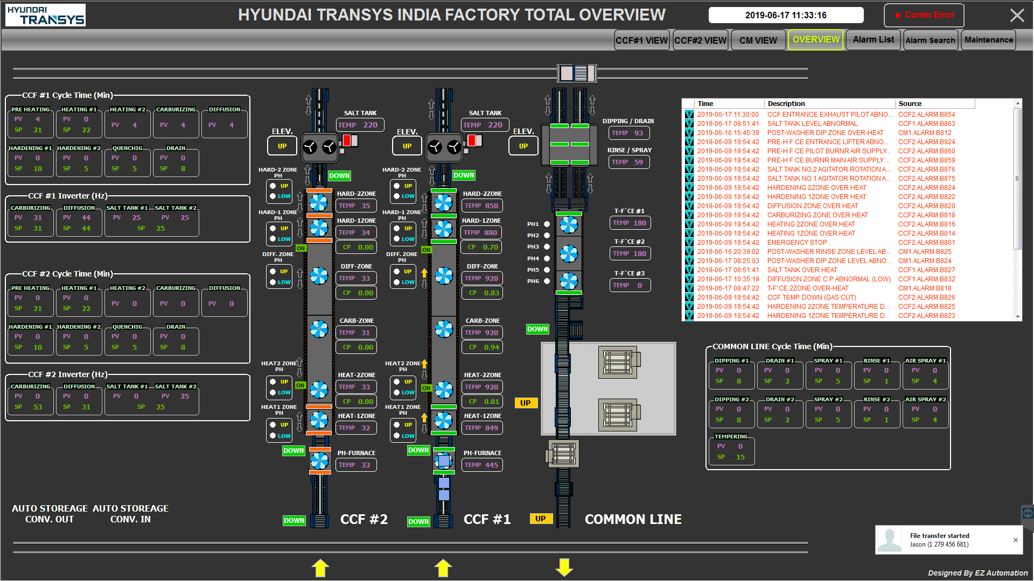Sort alarms by the Source column header
The image size is (1034, 581).
pos(934,104)
